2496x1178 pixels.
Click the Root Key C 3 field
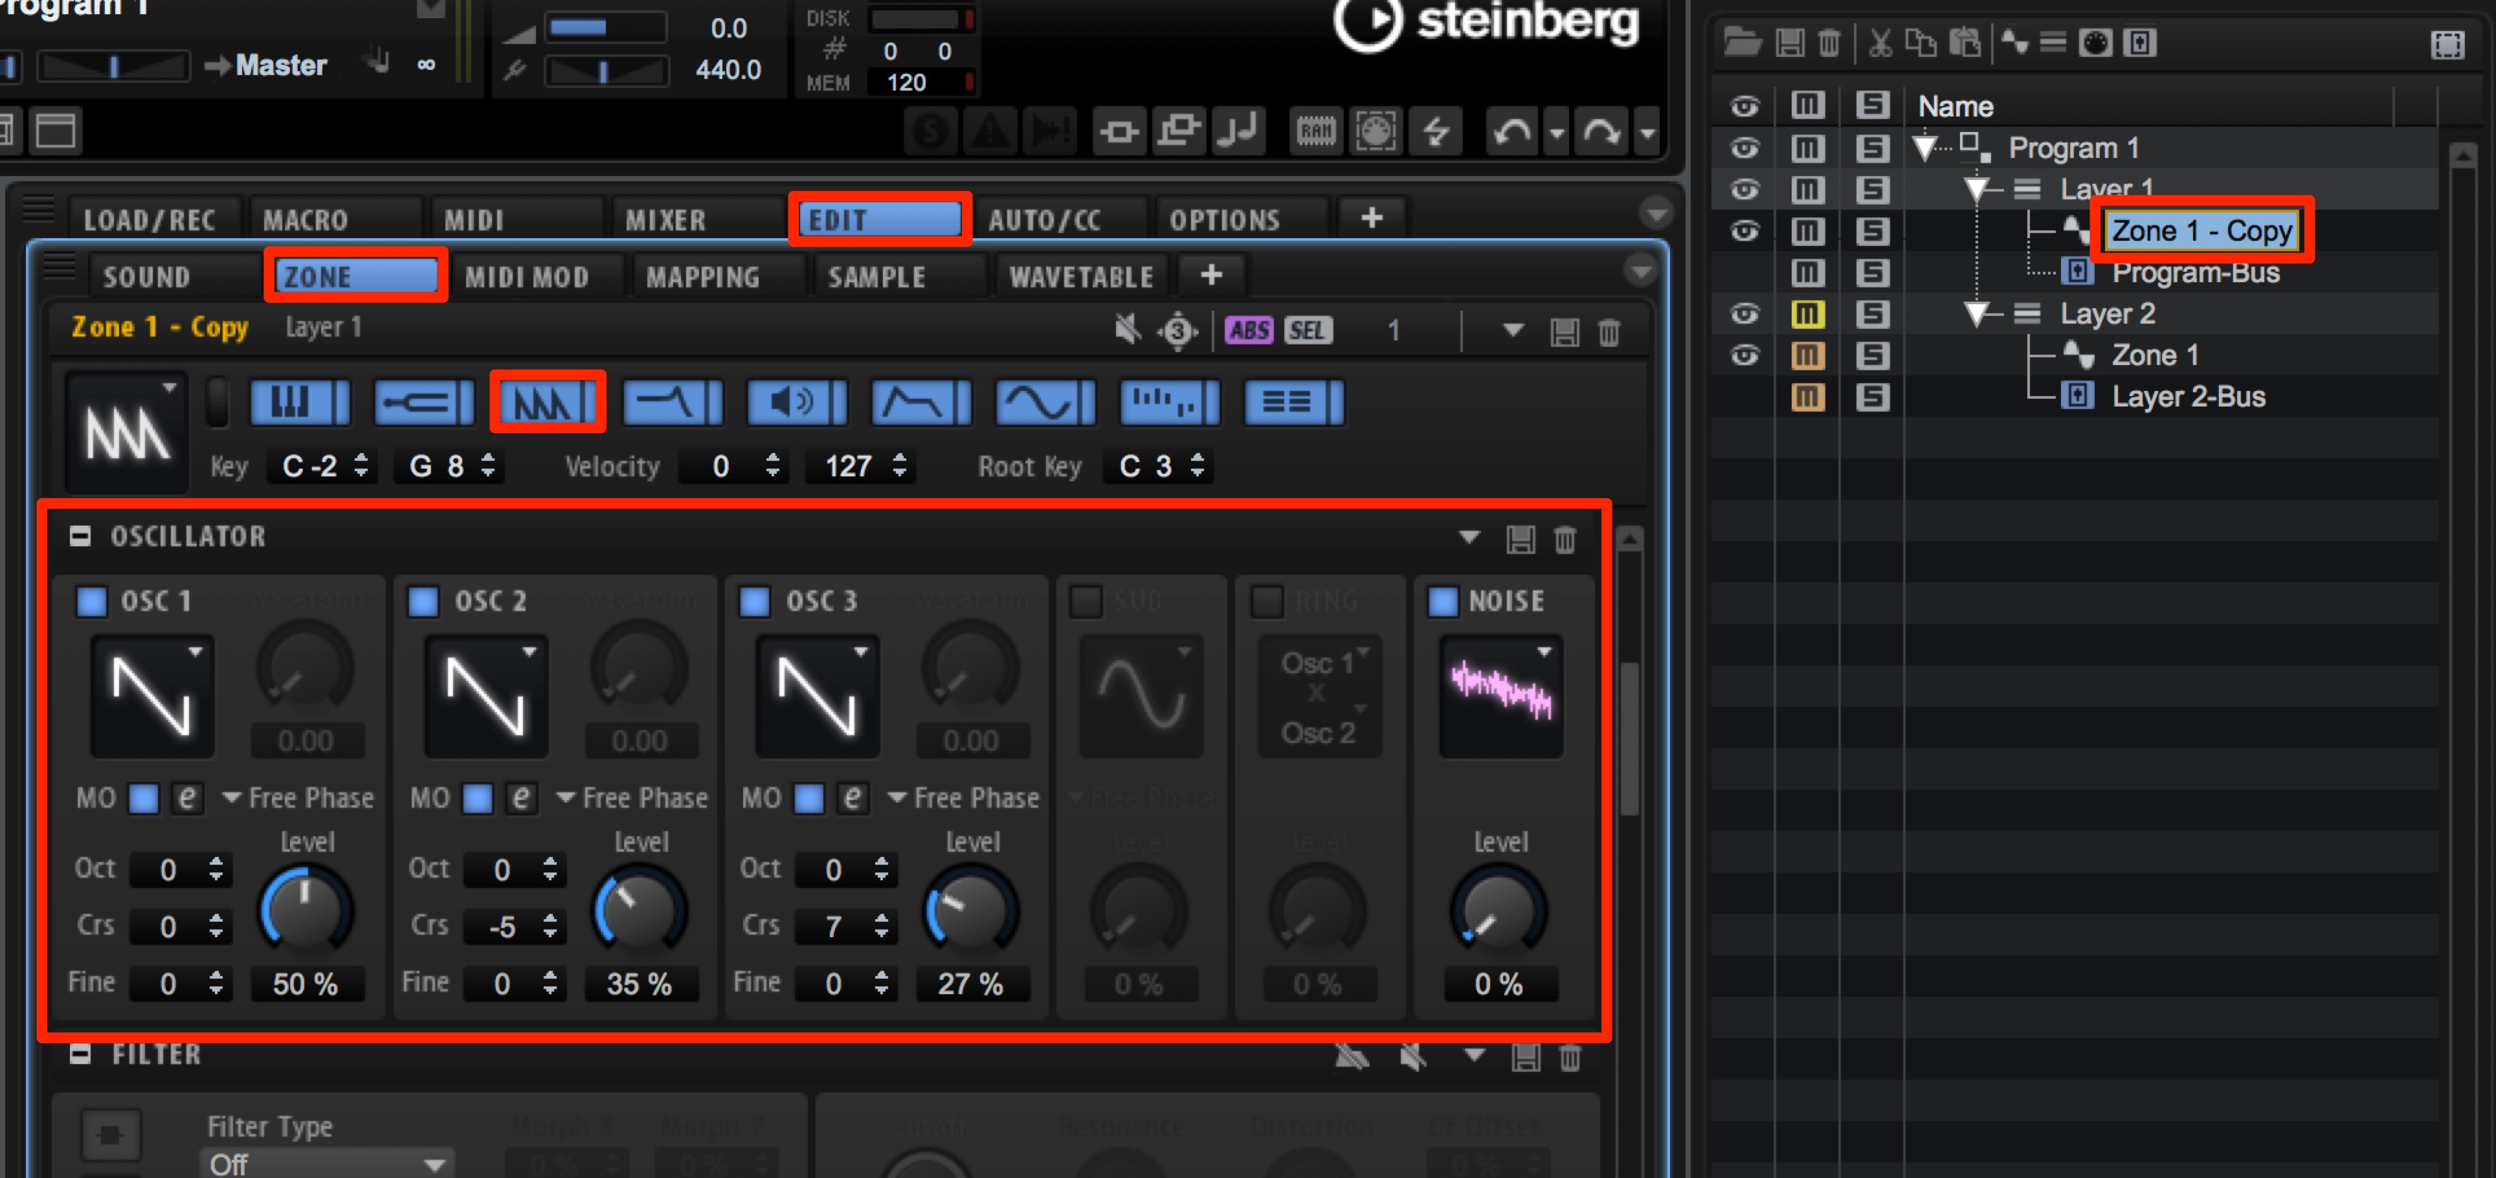pyautogui.click(x=1159, y=466)
